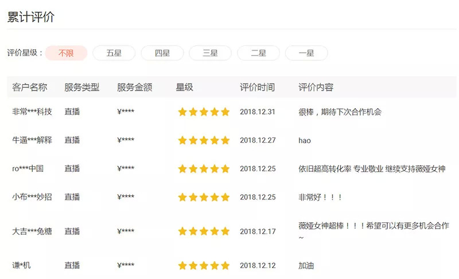Filter reviews by 三星
This screenshot has width=459, height=279.
tap(210, 53)
